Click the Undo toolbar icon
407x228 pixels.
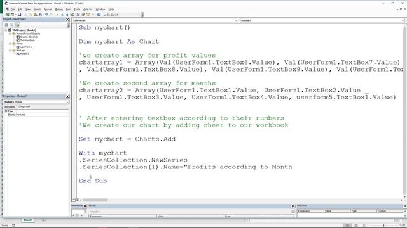(46, 15)
